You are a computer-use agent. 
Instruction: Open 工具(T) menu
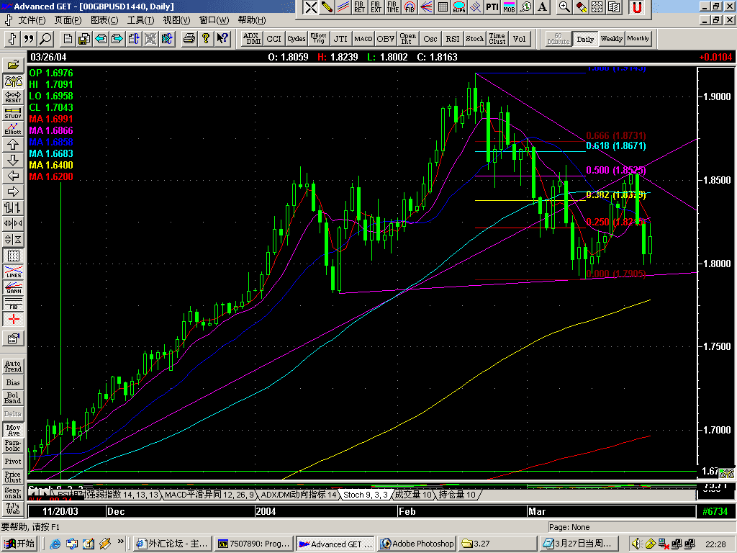[140, 20]
